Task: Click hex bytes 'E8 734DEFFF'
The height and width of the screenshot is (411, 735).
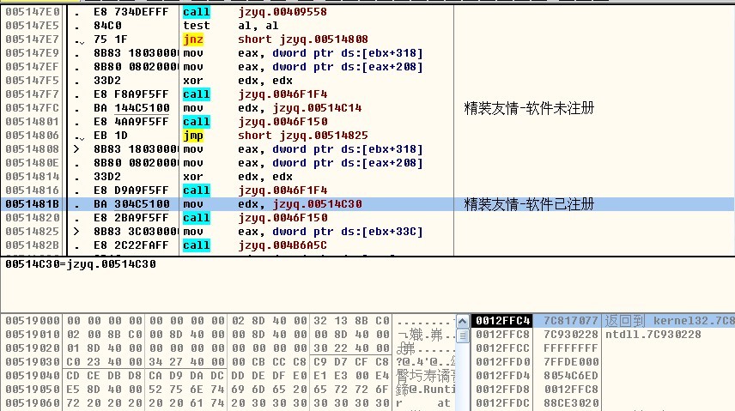Action: point(131,12)
